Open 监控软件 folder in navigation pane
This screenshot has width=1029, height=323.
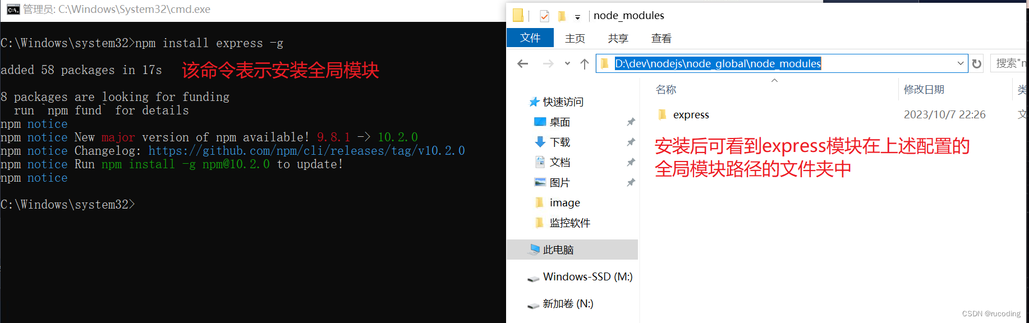pyautogui.click(x=570, y=223)
